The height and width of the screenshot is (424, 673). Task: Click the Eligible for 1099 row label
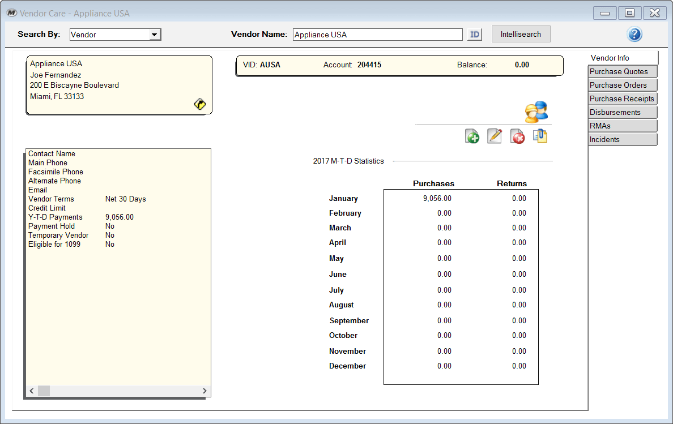tap(54, 245)
